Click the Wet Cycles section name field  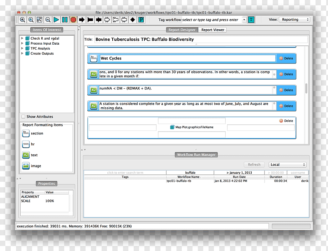(x=188, y=58)
